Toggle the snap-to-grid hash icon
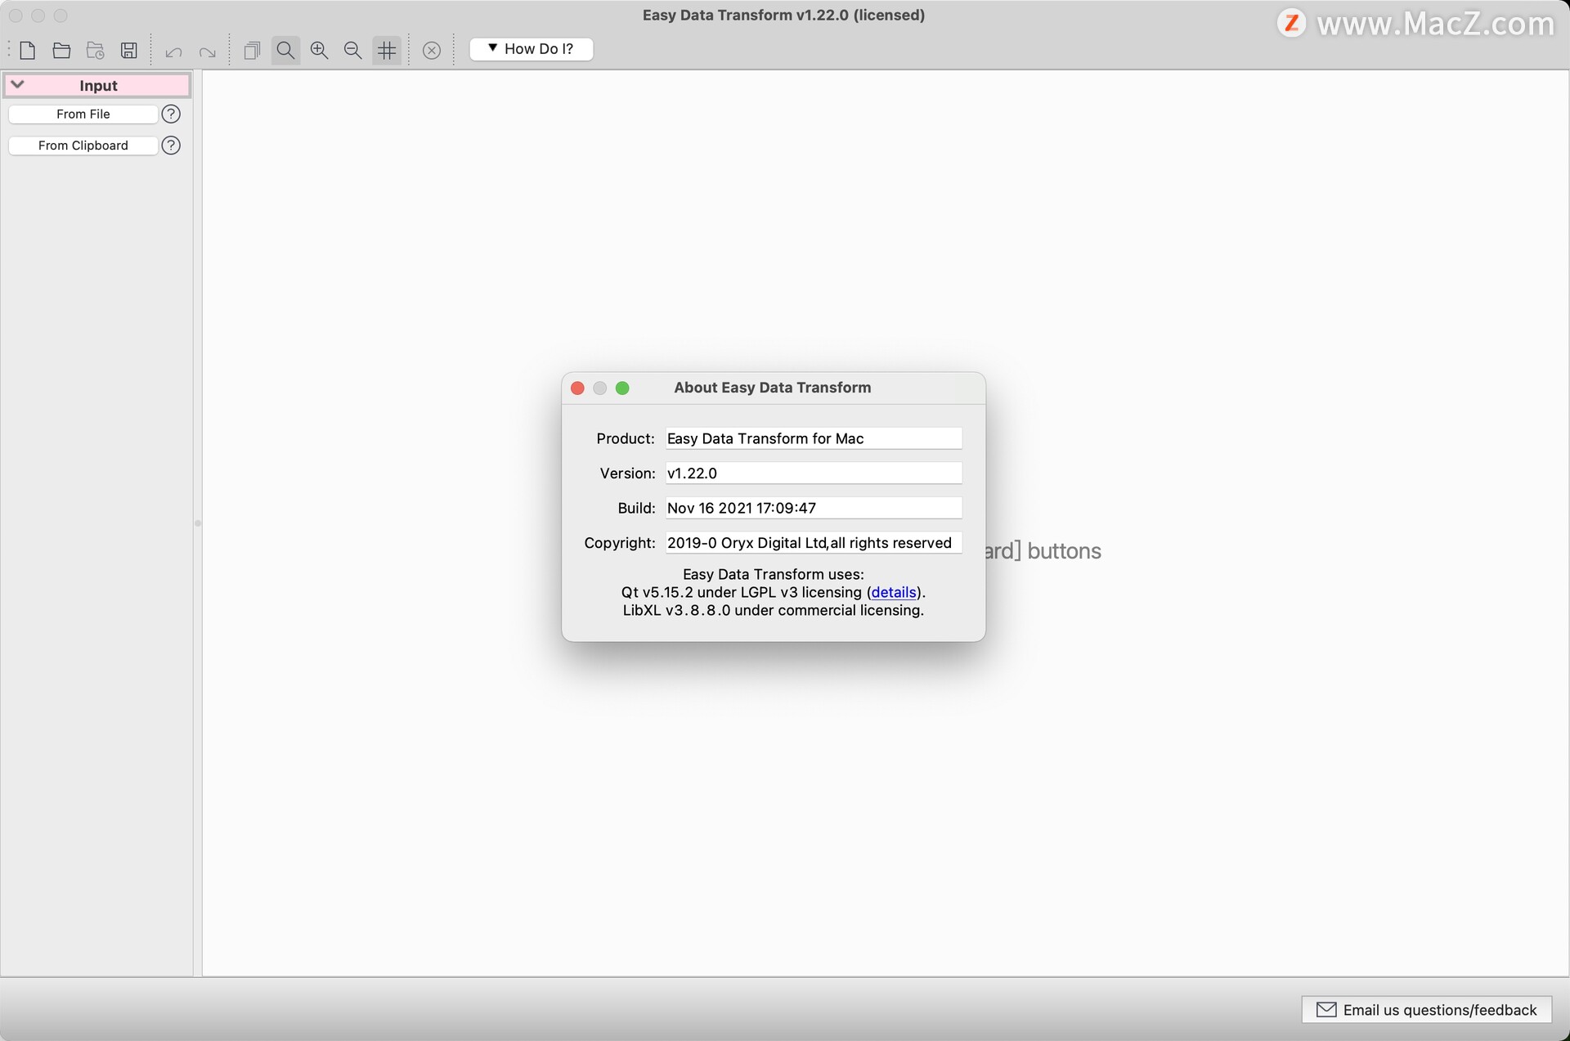This screenshot has height=1041, width=1570. click(x=387, y=50)
